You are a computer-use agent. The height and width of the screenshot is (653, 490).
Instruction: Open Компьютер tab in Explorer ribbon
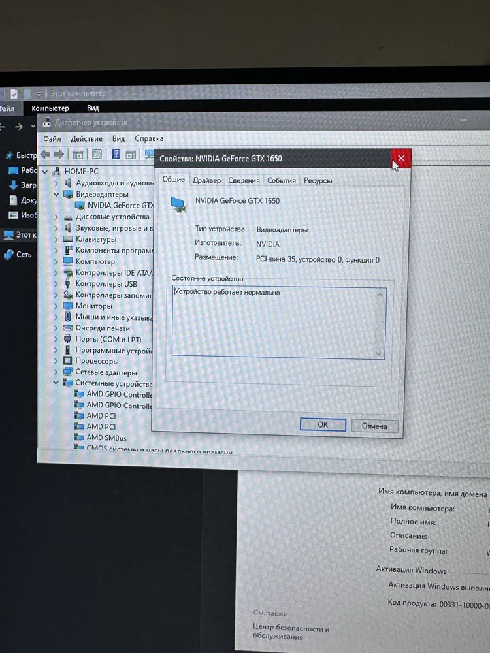pos(50,108)
